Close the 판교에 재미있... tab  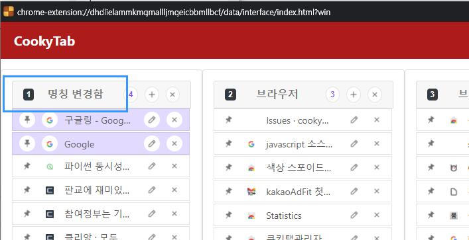174,190
